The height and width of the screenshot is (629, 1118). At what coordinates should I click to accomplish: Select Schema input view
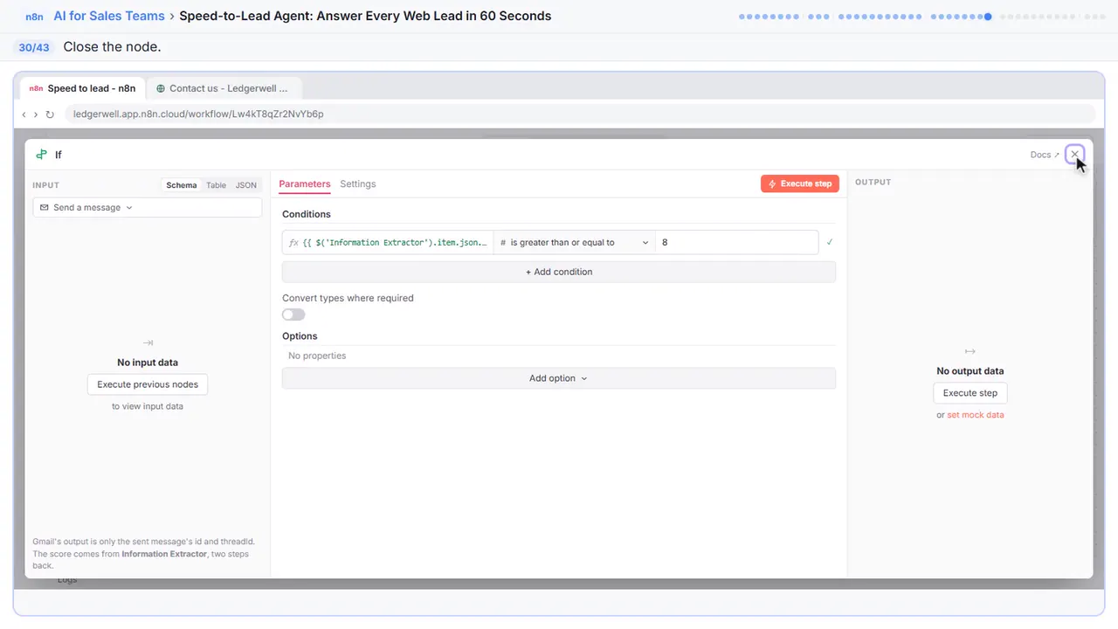tap(182, 185)
